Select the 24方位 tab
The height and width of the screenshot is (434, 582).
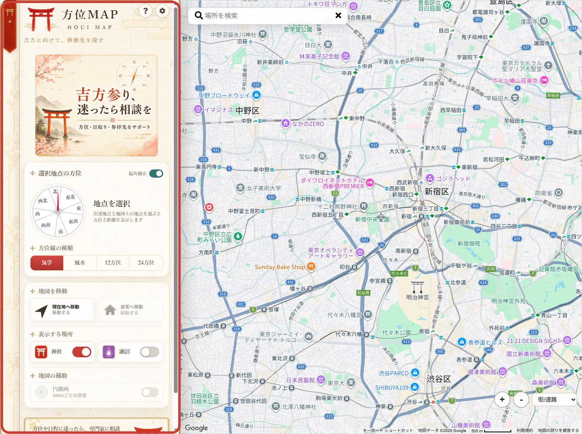click(146, 263)
